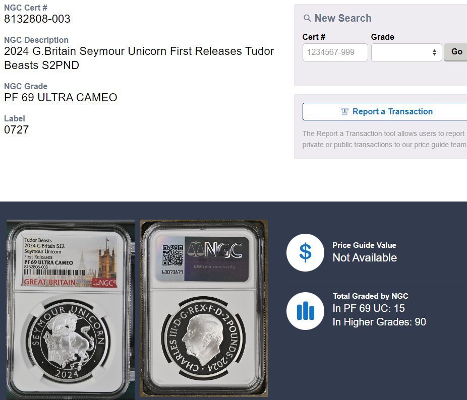Click the dollar sign Price Guide icon
This screenshot has width=467, height=400.
[305, 252]
